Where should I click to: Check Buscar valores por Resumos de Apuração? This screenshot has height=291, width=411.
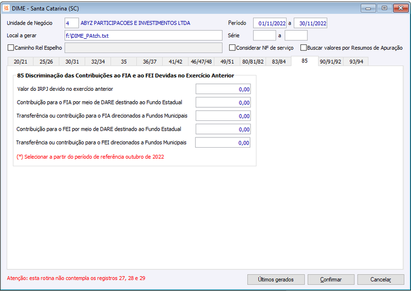coord(303,48)
